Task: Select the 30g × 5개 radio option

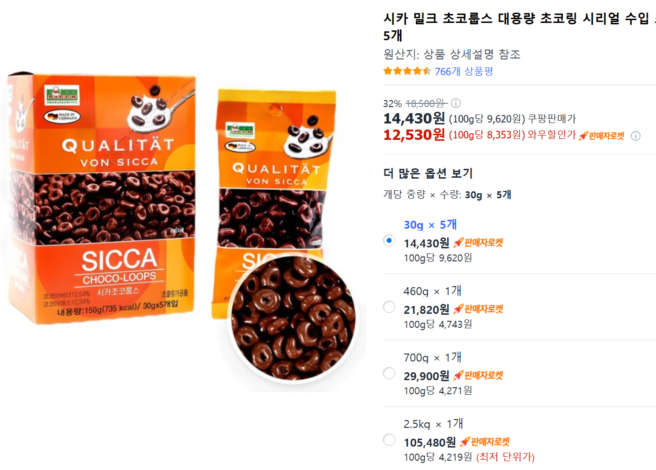Action: point(389,240)
